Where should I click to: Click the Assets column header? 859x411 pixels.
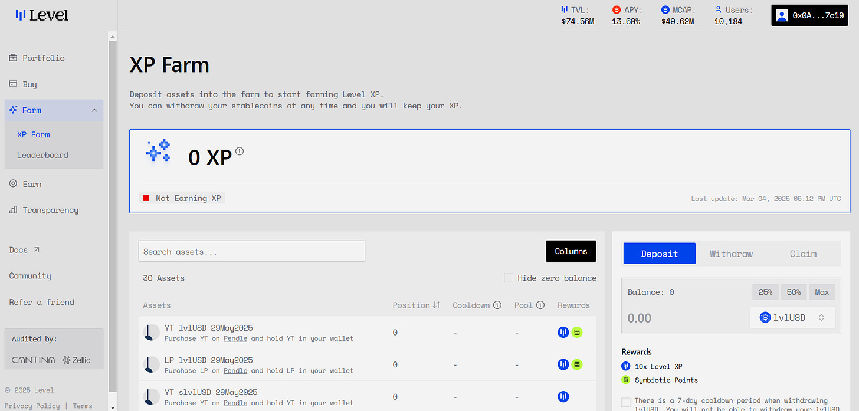click(156, 305)
